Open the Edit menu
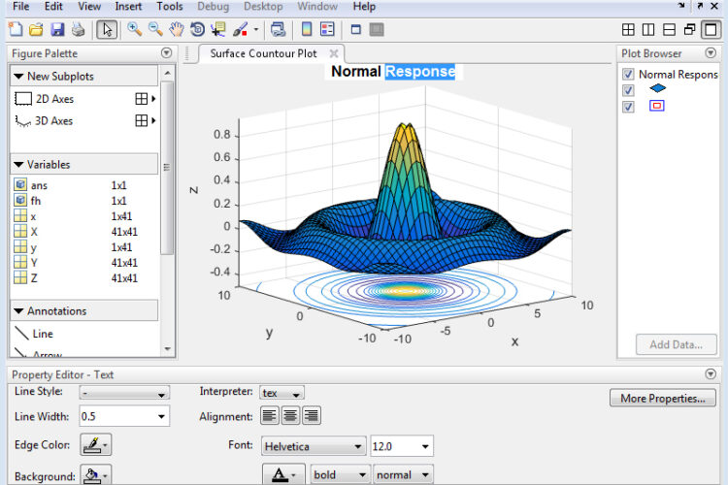 pos(53,7)
